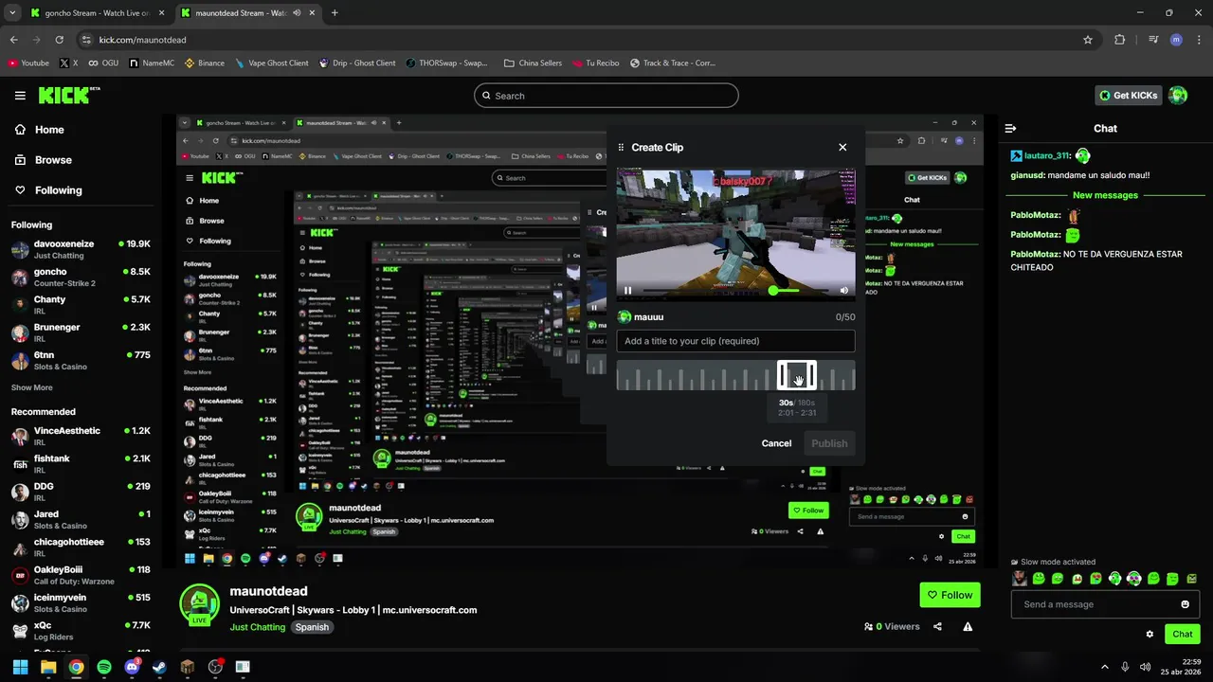Viewport: 1213px width, 682px height.
Task: Cancel the clip creation
Action: point(776,443)
